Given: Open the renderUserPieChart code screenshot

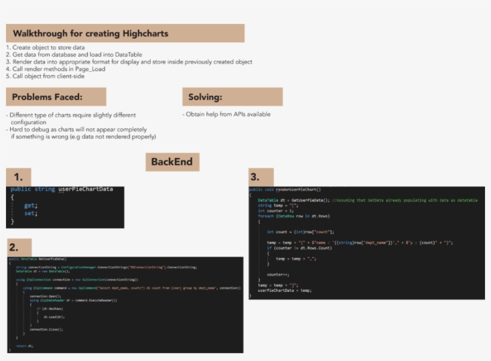Looking at the screenshot, I should pyautogui.click(x=366, y=243).
